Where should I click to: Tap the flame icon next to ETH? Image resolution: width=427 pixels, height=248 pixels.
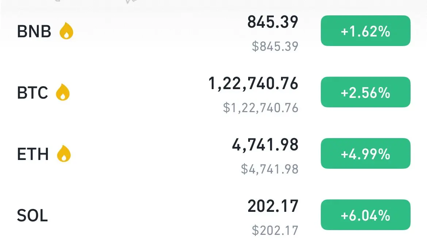pos(64,153)
